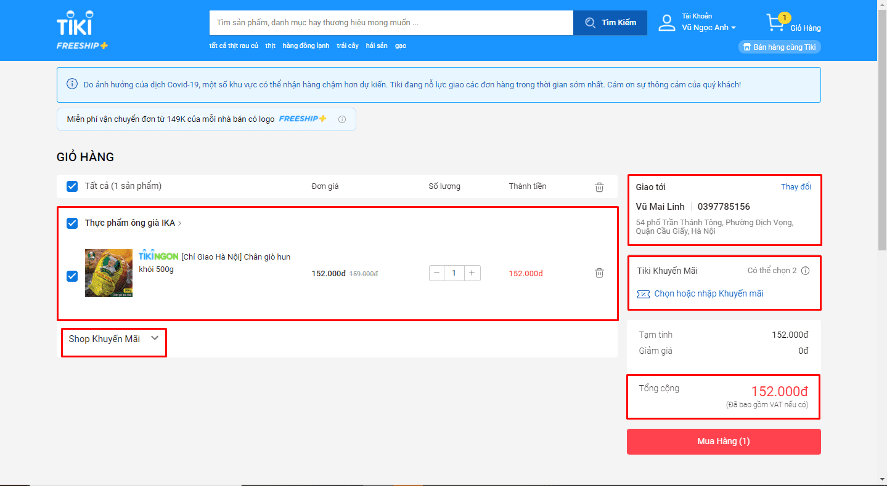Click the trash icon in header row
The height and width of the screenshot is (486, 887).
point(599,187)
